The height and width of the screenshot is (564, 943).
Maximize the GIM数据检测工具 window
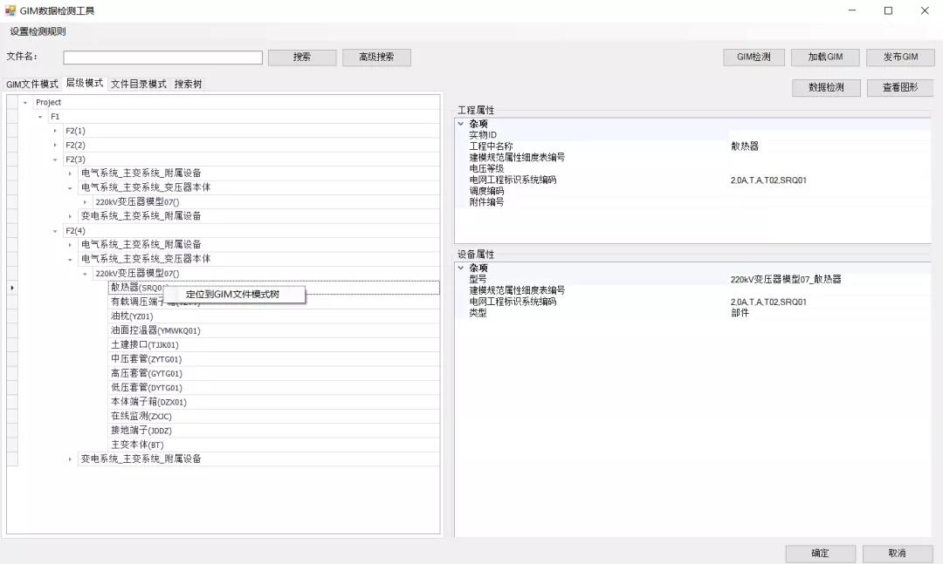pos(888,10)
